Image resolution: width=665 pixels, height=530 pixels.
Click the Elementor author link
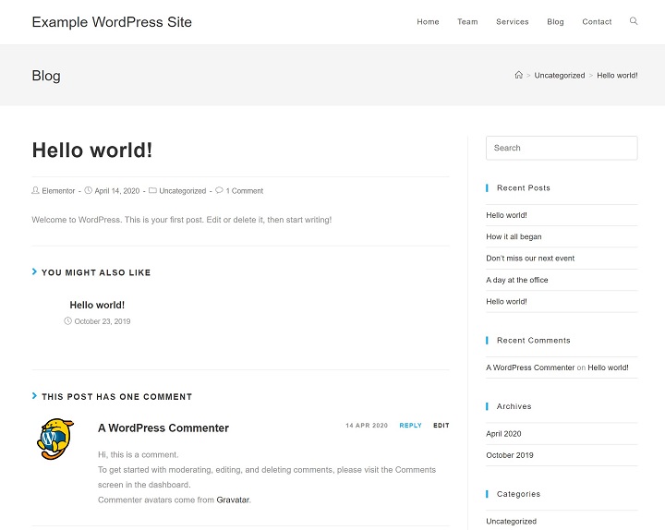pos(58,191)
